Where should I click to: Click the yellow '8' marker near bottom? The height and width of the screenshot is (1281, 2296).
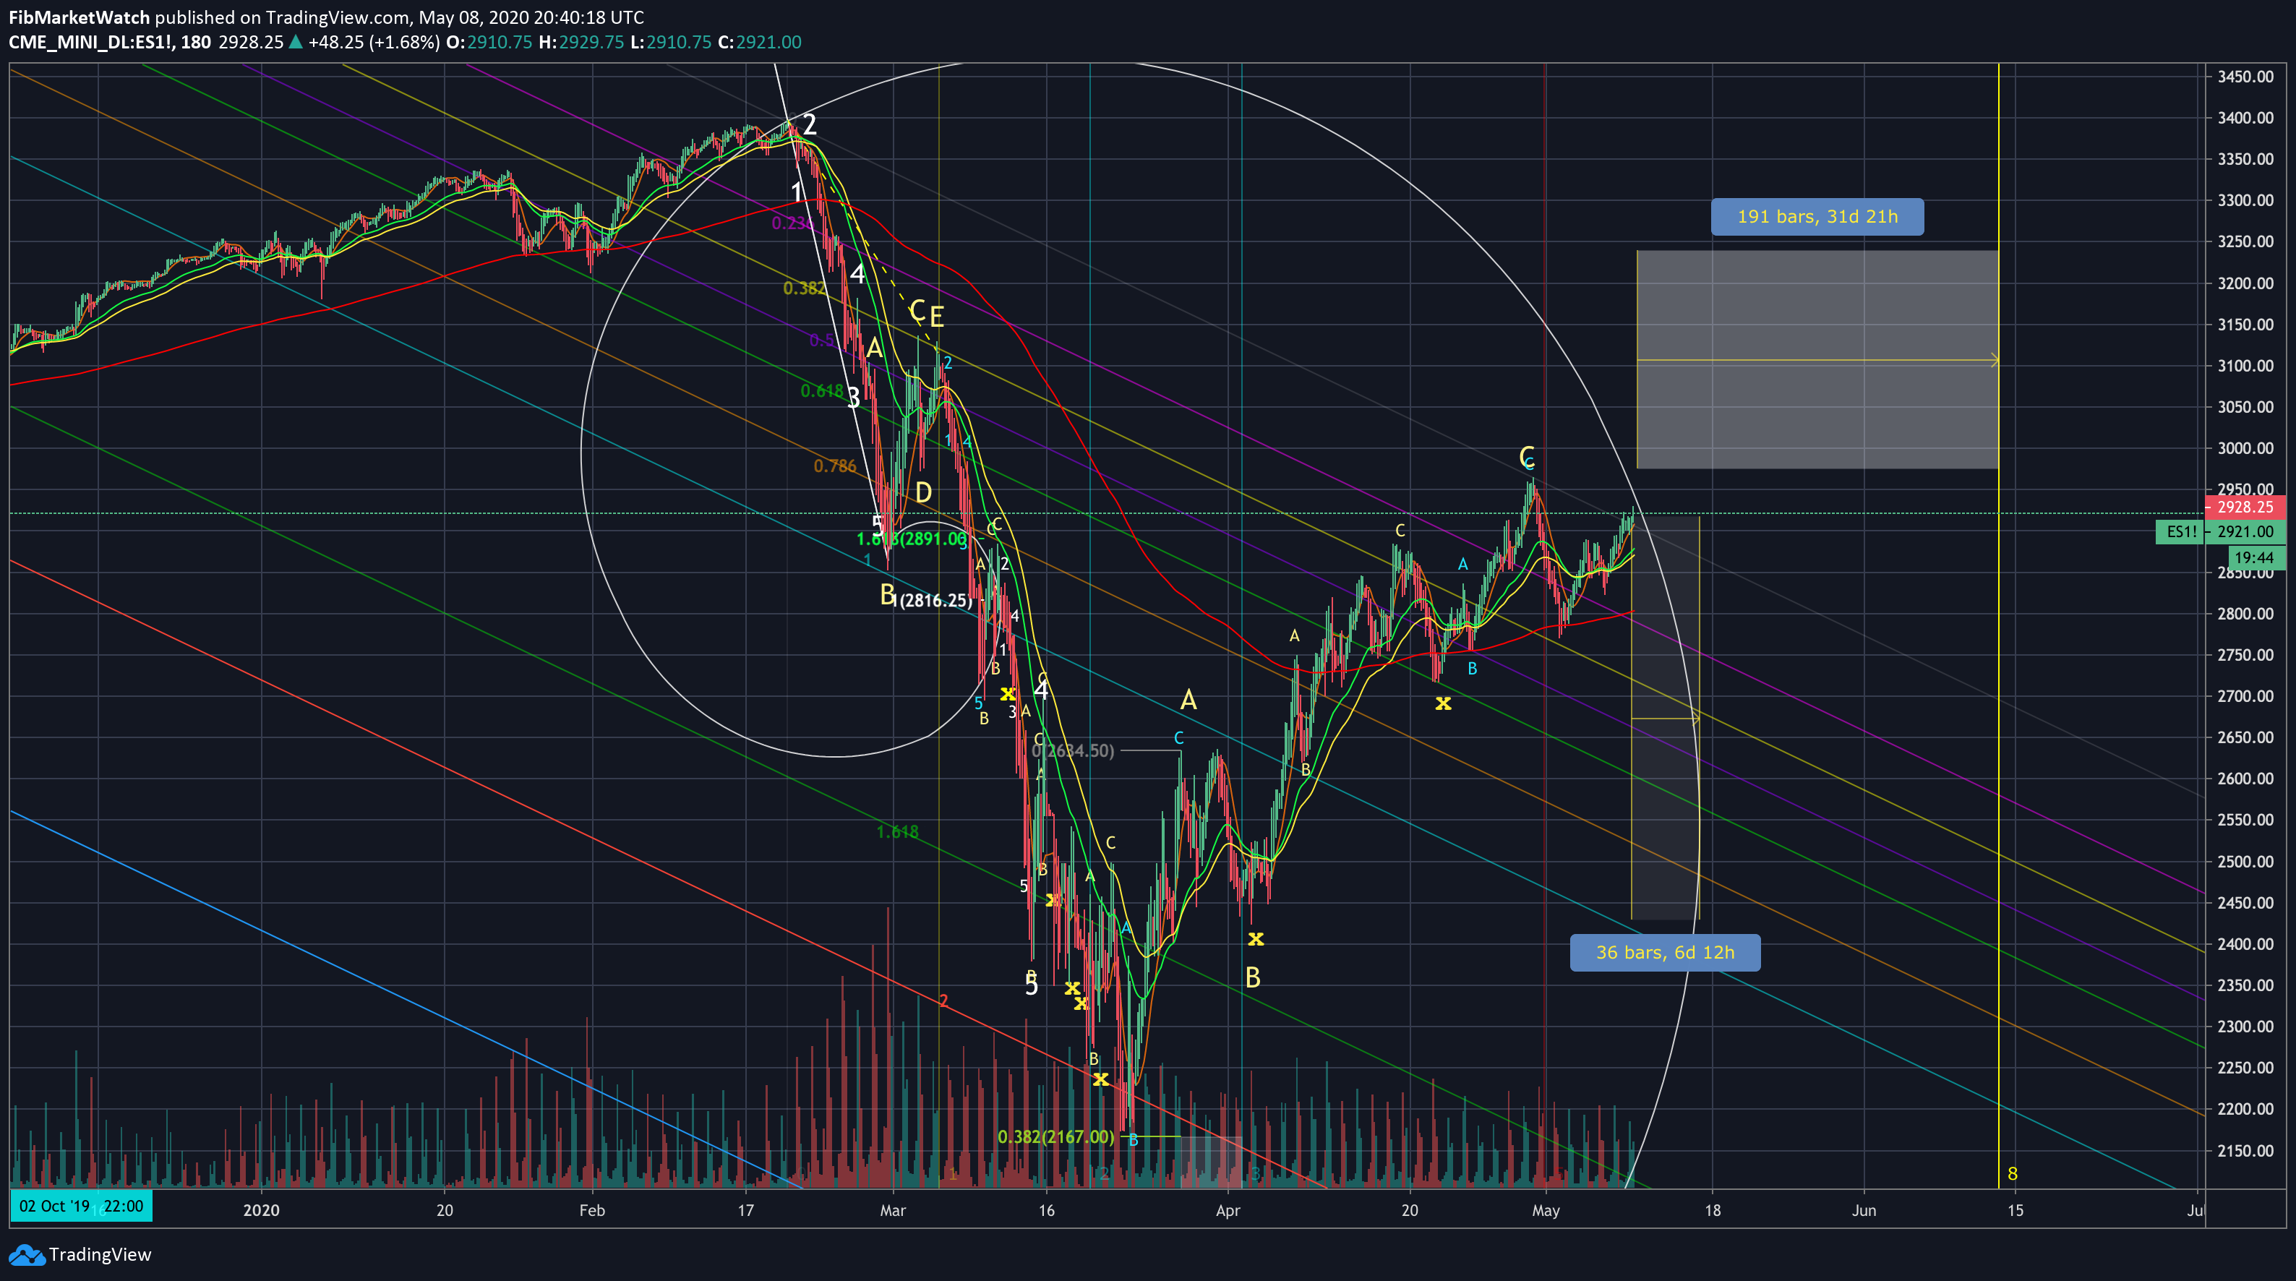(x=2013, y=1174)
